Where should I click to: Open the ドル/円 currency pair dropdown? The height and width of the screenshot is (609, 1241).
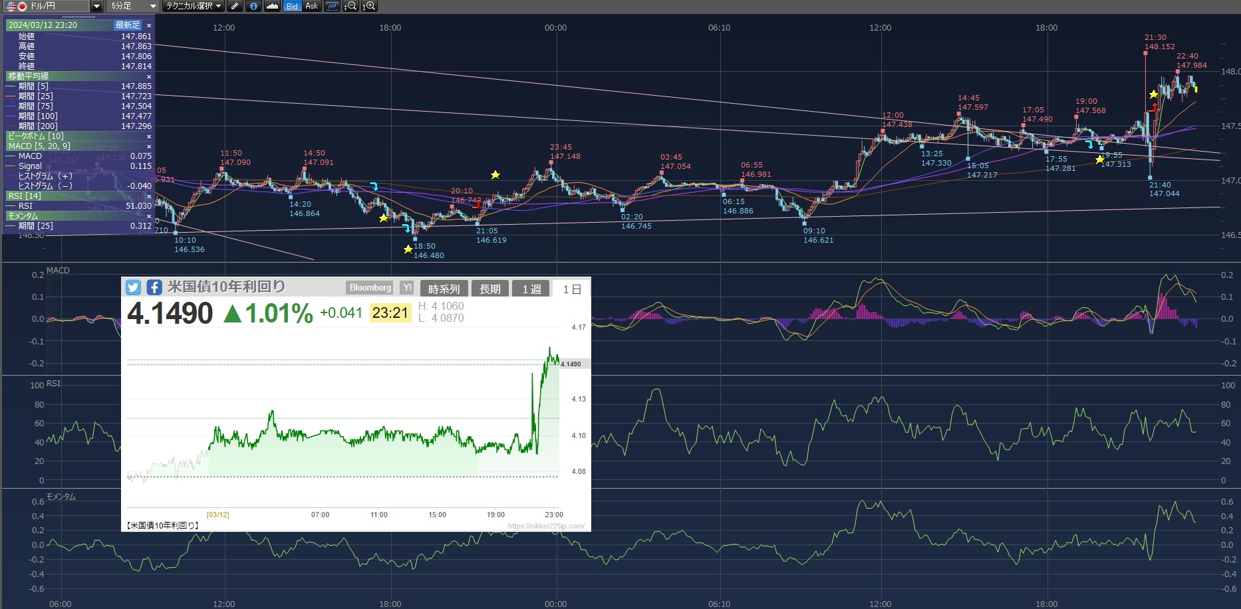point(96,6)
